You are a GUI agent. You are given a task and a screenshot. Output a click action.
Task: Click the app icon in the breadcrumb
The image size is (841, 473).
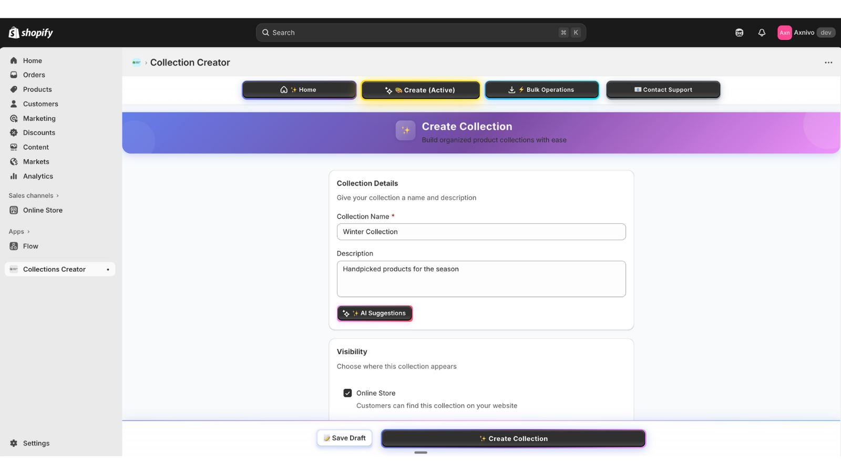tap(136, 63)
